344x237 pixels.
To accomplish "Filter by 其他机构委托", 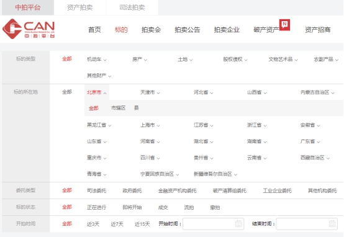I will pyautogui.click(x=322, y=190).
